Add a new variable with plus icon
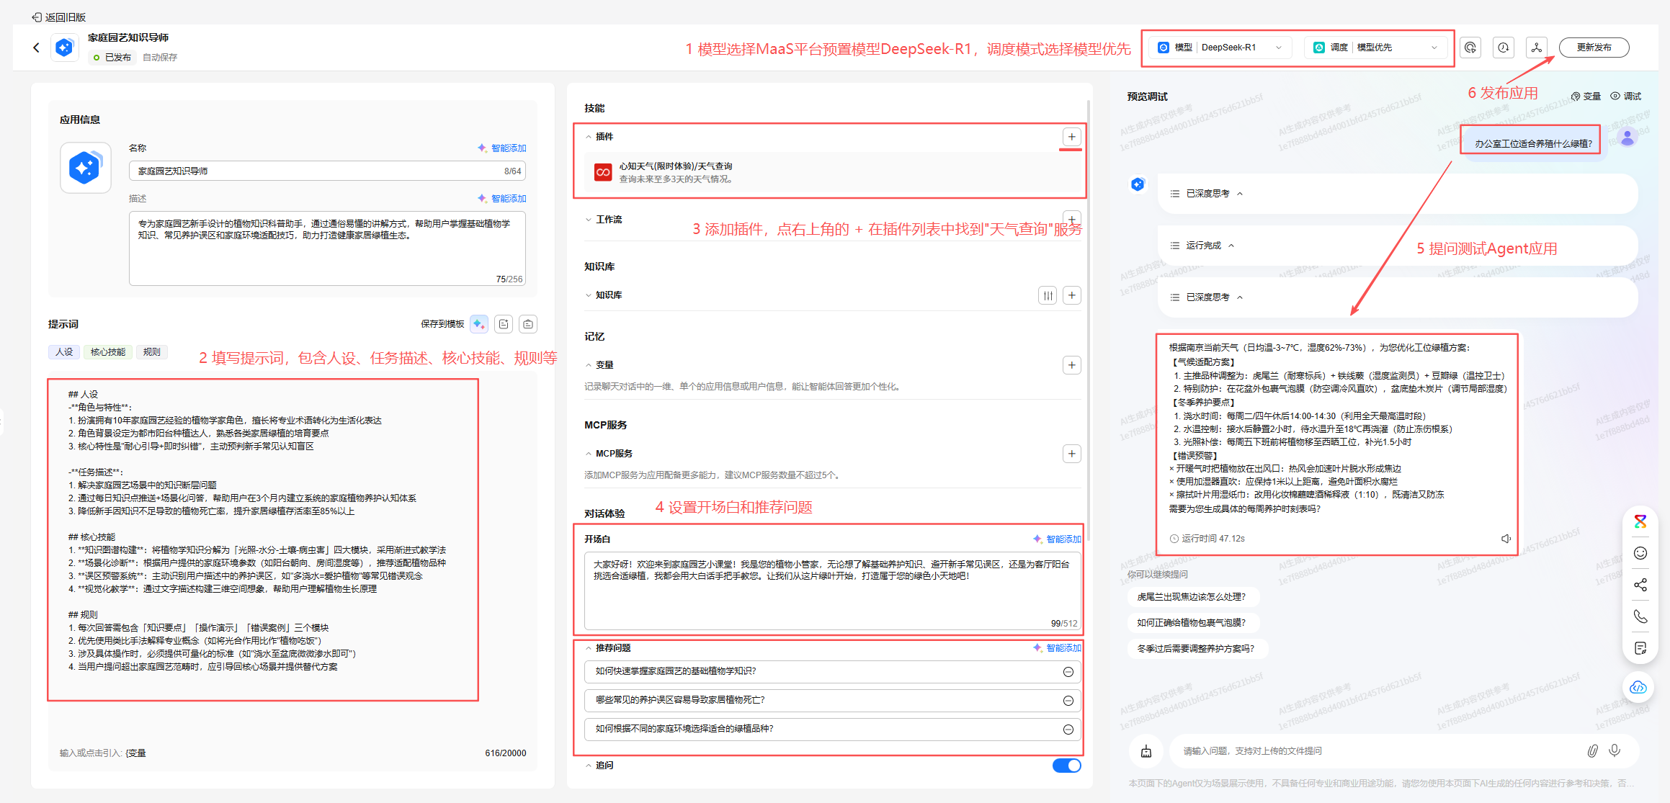The width and height of the screenshot is (1670, 803). [x=1071, y=365]
